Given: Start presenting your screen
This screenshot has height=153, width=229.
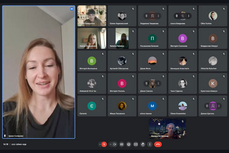Looking at the screenshot, I should [136, 144].
